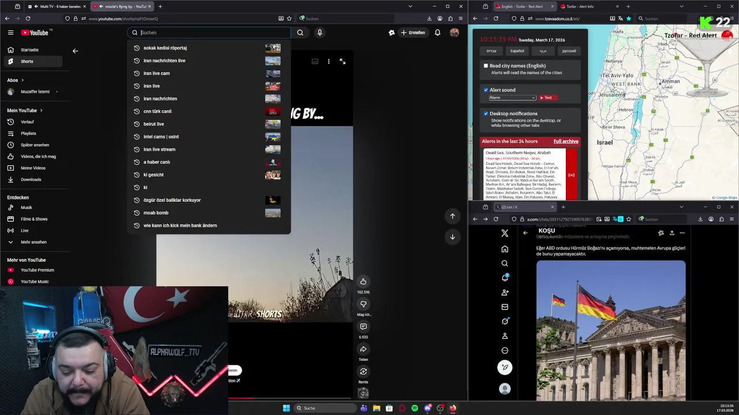Open Grok icon in the X sidebar

point(505,322)
